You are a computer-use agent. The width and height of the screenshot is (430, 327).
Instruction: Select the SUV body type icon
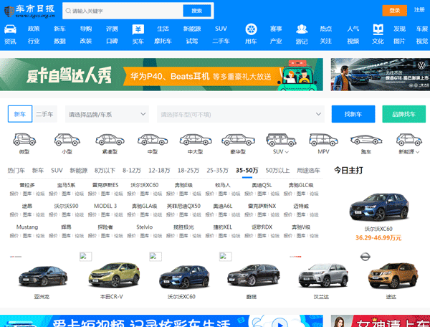point(281,140)
